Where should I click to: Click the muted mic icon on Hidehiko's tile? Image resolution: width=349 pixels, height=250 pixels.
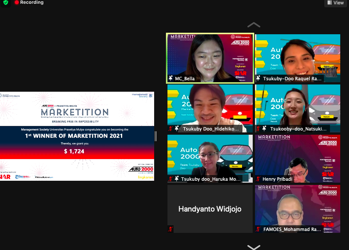point(171,129)
